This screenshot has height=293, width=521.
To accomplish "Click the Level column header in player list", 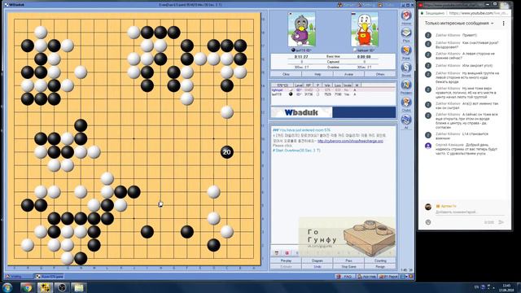I will (299, 85).
